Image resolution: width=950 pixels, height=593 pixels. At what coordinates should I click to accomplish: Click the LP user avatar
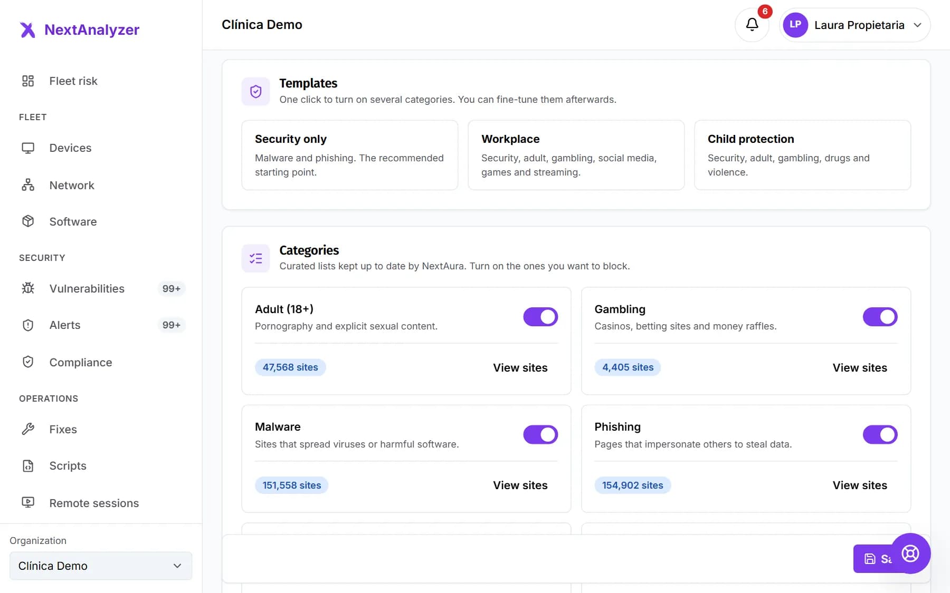795,25
